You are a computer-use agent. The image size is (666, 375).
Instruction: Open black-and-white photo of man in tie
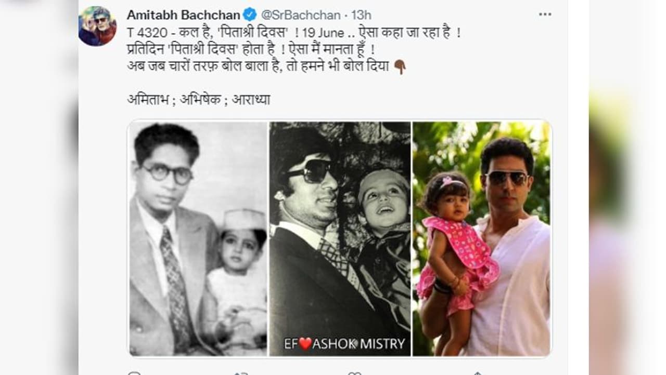click(x=198, y=238)
